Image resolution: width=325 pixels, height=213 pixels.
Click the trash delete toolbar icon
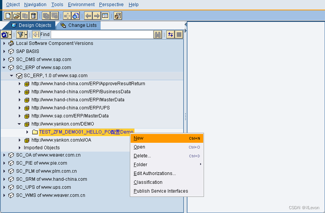click(33, 16)
